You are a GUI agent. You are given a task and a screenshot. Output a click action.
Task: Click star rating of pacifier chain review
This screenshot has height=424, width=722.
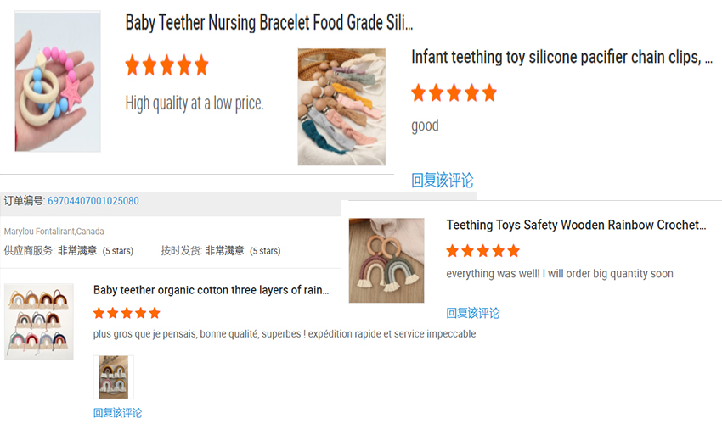[454, 93]
